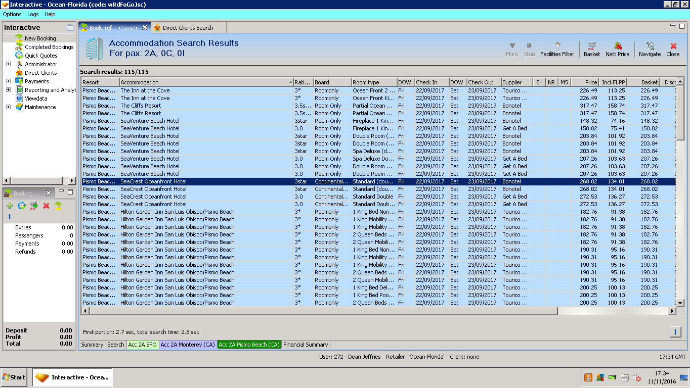
Task: Collapse the Interactive panel
Action: point(70,28)
